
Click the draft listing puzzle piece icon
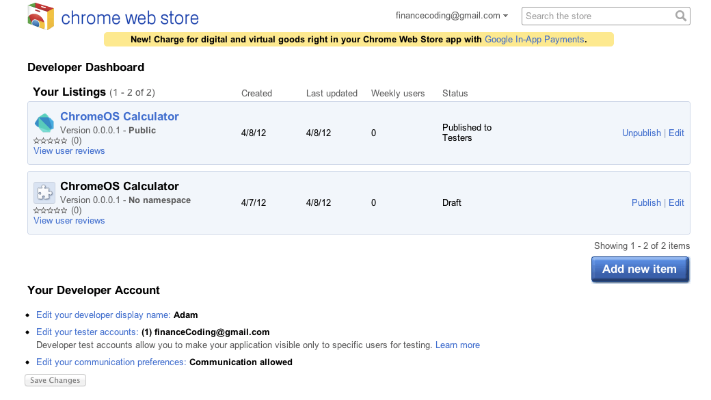tap(44, 193)
